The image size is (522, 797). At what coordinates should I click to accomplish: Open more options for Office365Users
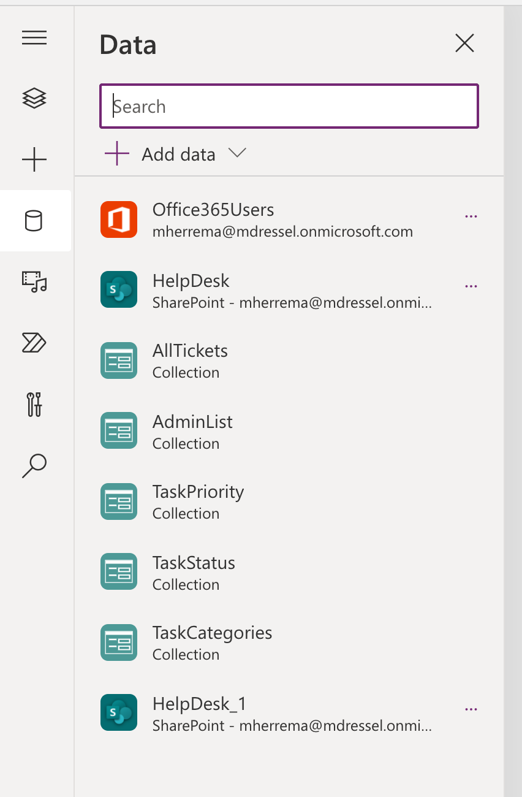(471, 216)
